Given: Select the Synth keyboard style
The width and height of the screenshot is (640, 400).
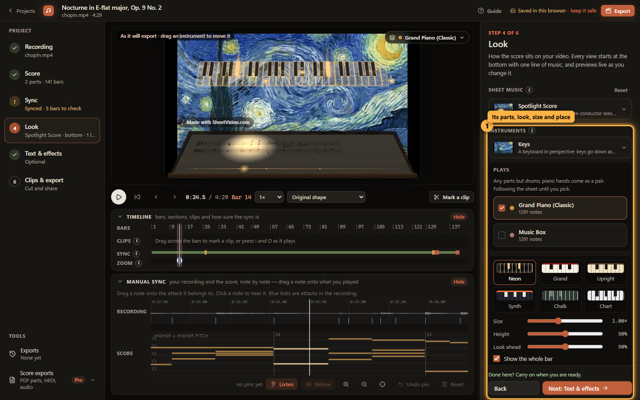Looking at the screenshot, I should (x=515, y=300).
